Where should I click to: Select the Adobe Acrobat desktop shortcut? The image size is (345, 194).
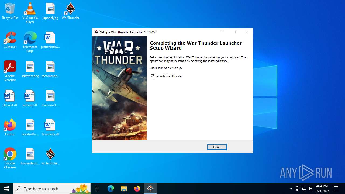point(10,71)
